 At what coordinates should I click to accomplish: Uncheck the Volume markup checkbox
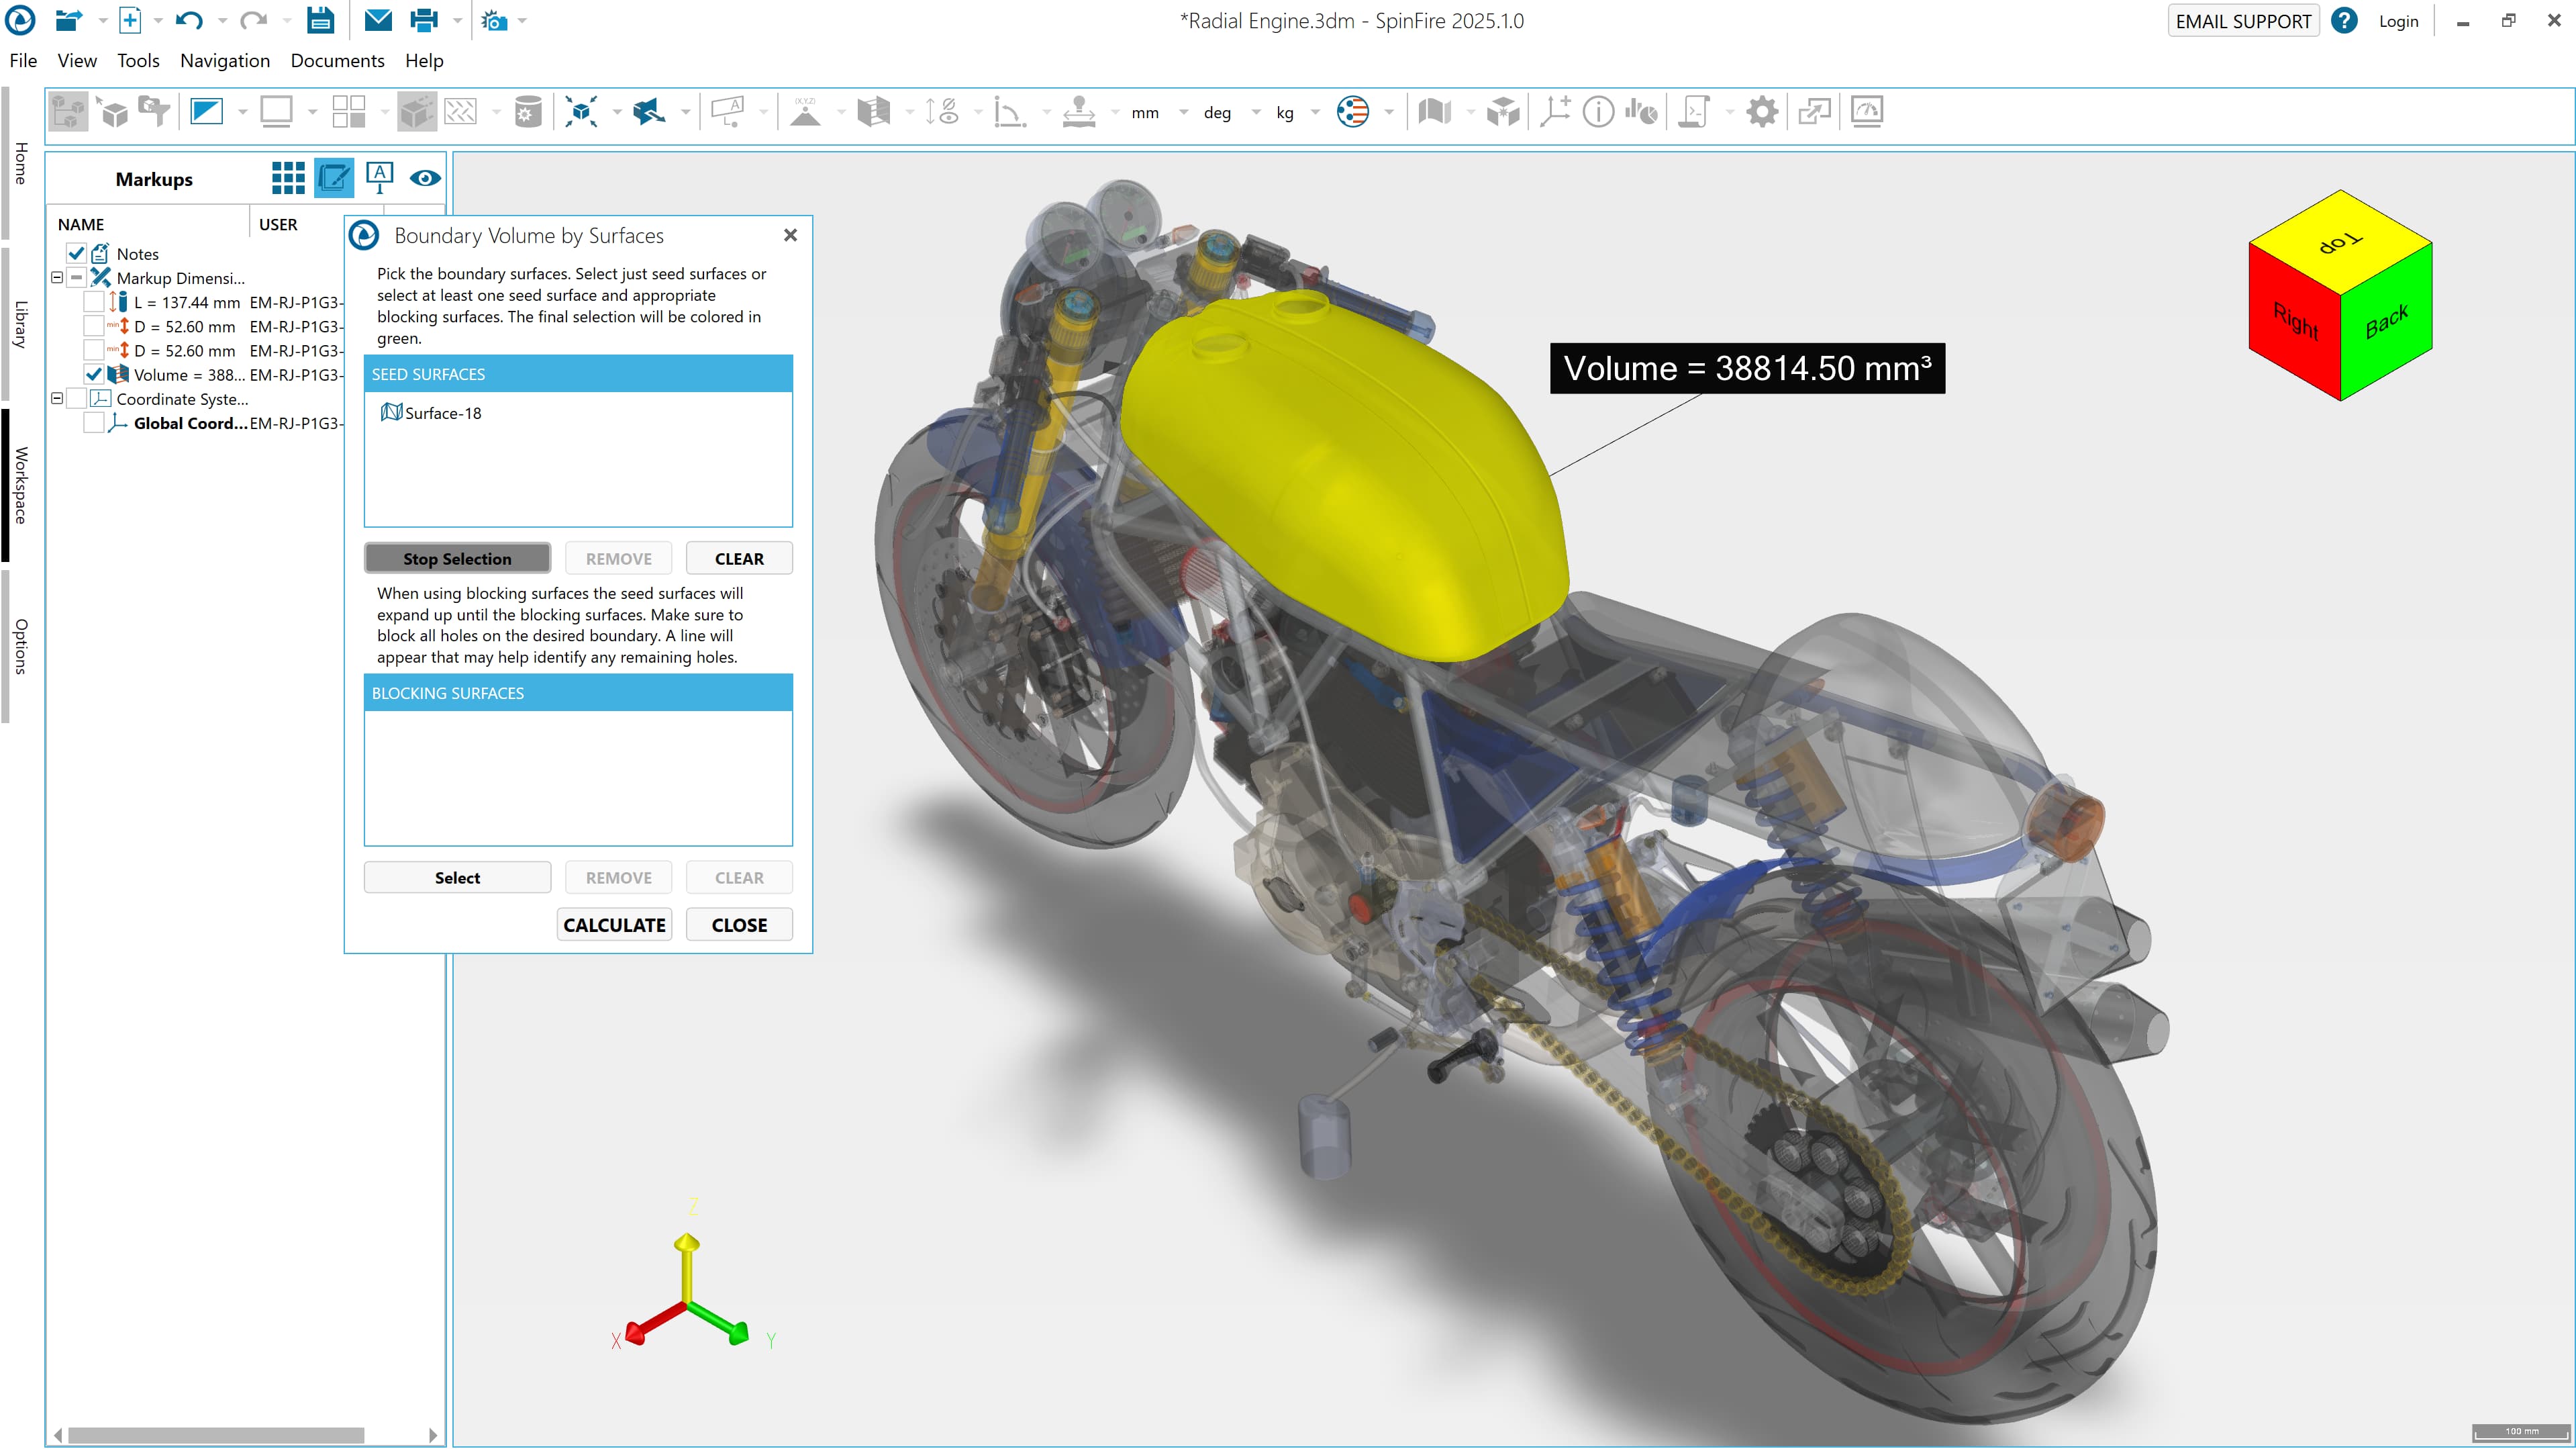(94, 374)
